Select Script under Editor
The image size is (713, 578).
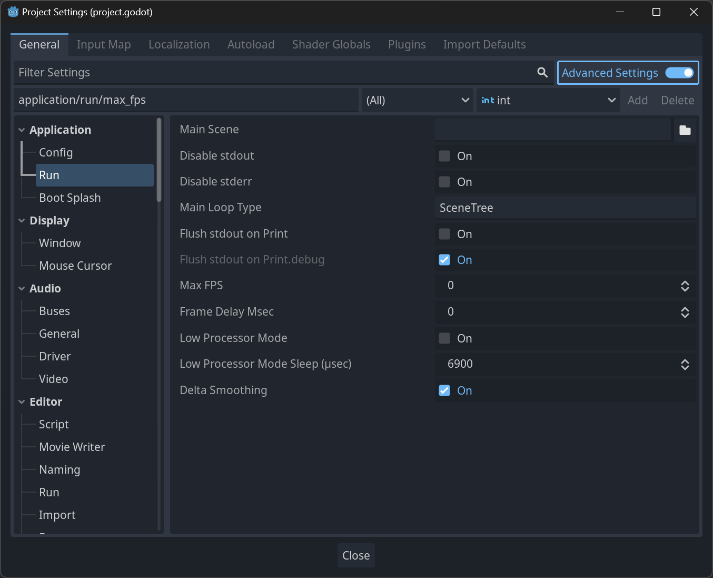(54, 425)
